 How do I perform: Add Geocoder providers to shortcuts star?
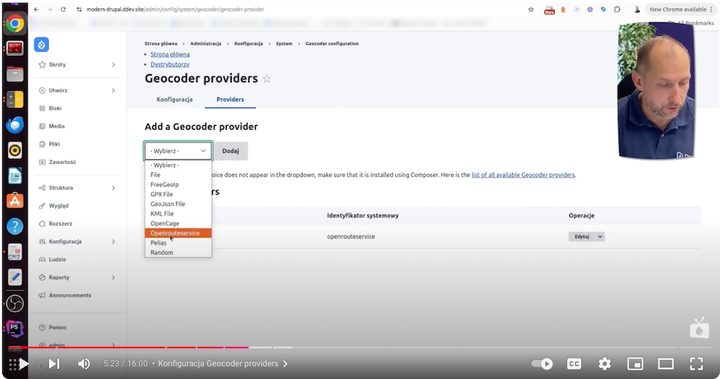tap(267, 79)
